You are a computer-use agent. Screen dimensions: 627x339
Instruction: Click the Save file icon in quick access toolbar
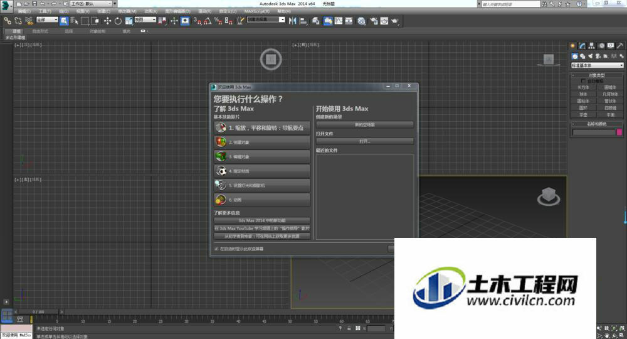pos(34,4)
